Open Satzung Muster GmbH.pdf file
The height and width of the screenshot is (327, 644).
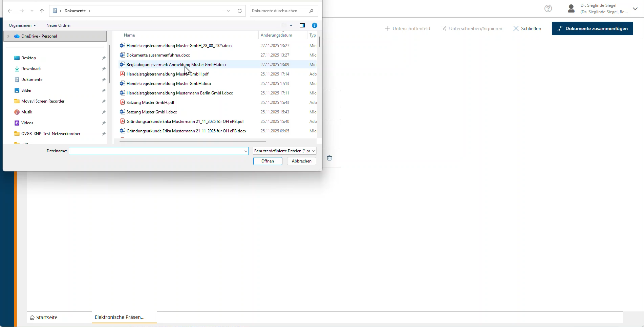click(150, 103)
